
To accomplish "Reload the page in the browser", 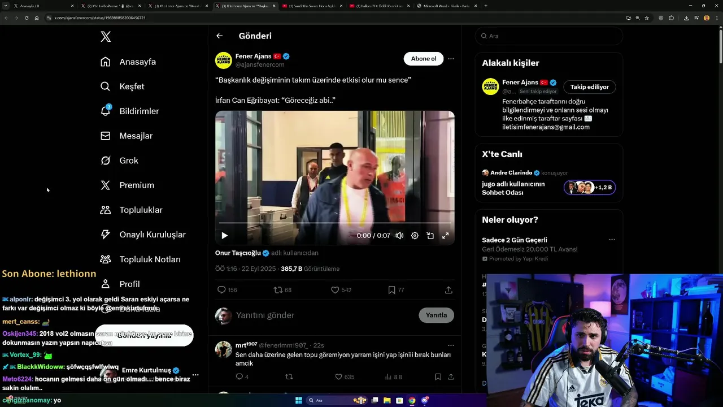I will [x=26, y=18].
